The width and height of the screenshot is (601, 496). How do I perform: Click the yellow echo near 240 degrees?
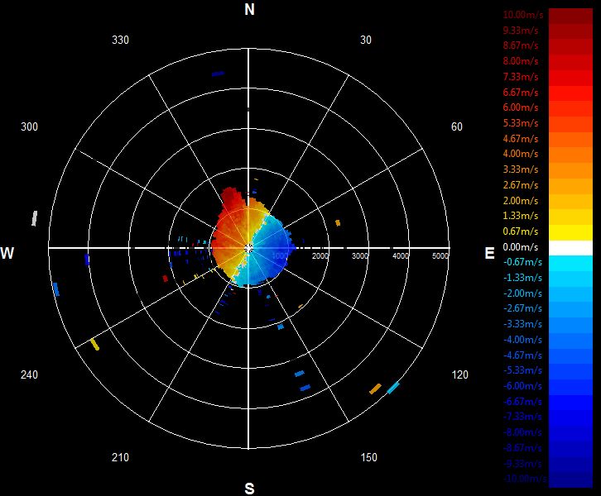click(x=94, y=344)
